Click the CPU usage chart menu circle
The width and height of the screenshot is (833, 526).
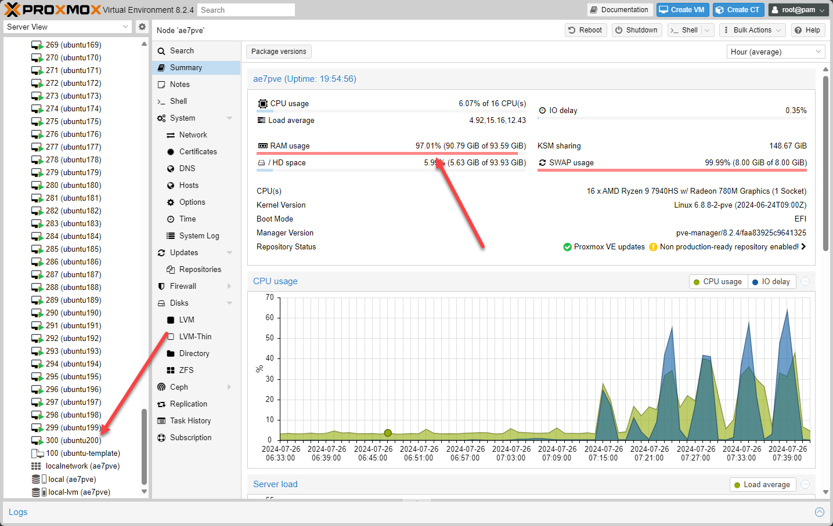(805, 282)
